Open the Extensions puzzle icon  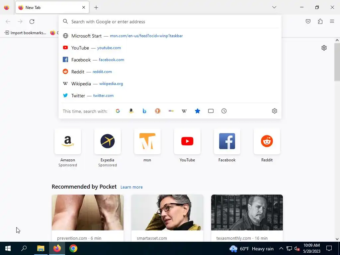tap(320, 21)
